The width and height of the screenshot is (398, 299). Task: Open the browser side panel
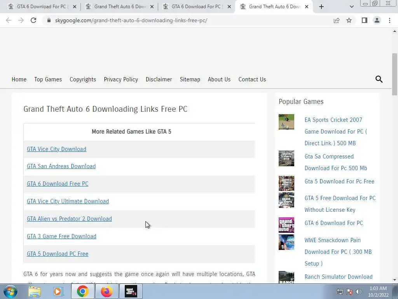(x=365, y=20)
